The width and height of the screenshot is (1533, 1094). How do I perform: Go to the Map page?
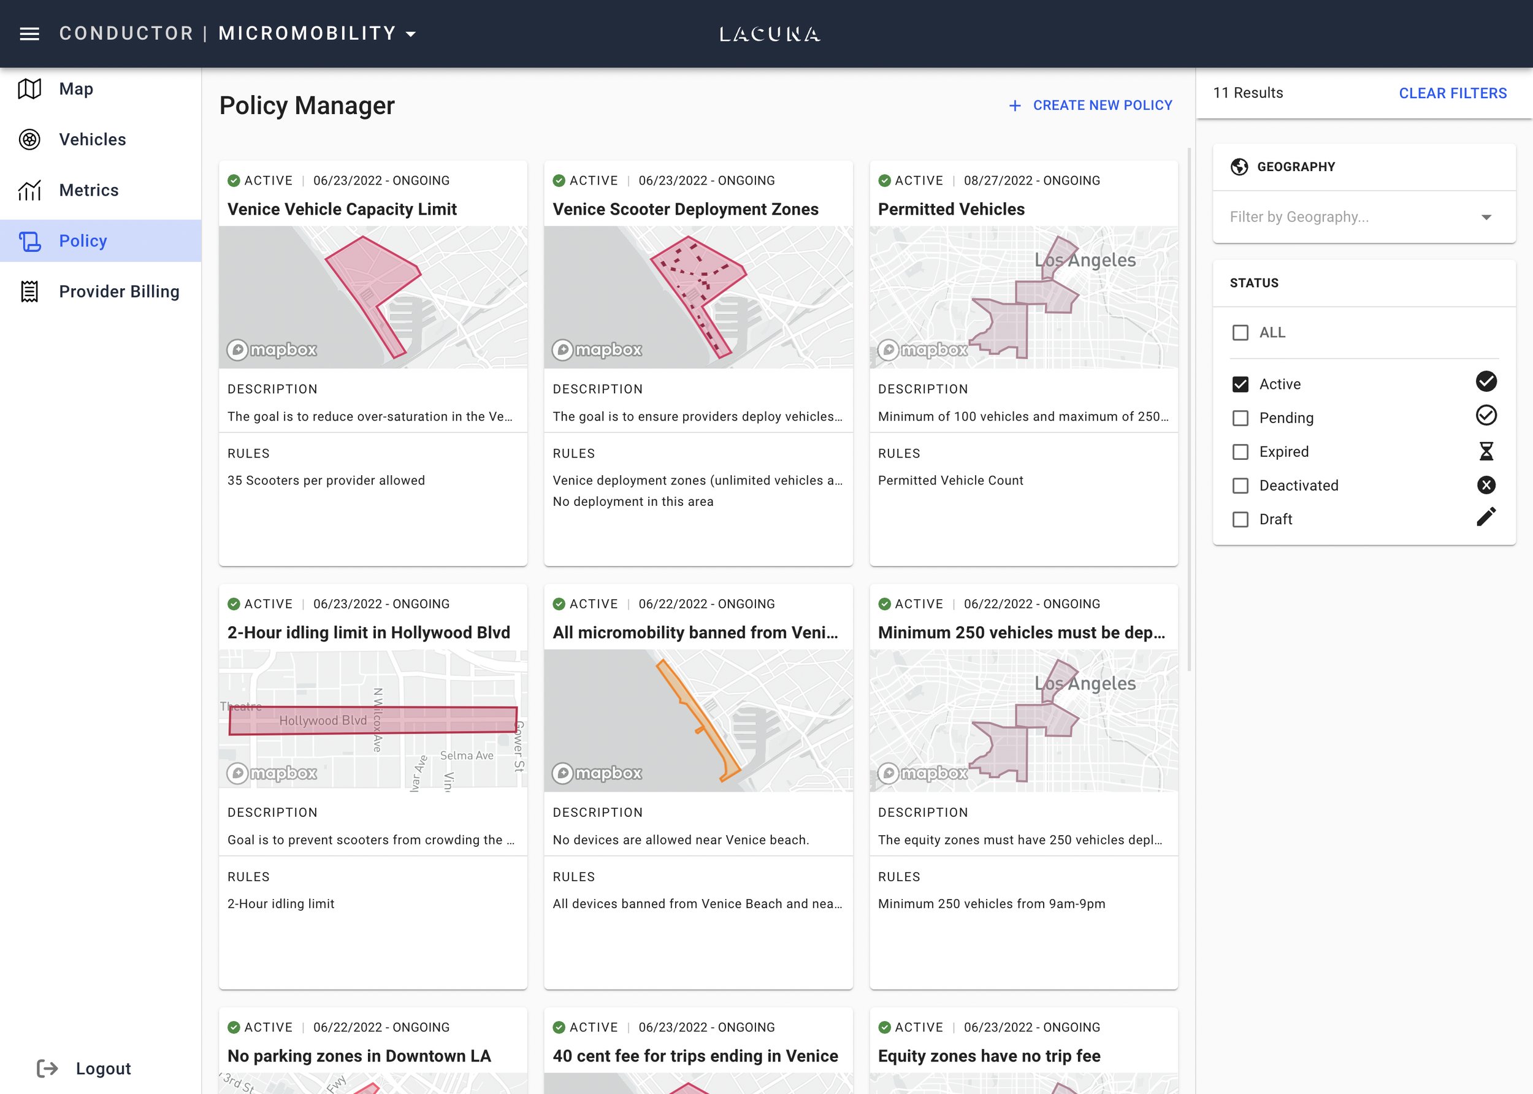point(101,89)
